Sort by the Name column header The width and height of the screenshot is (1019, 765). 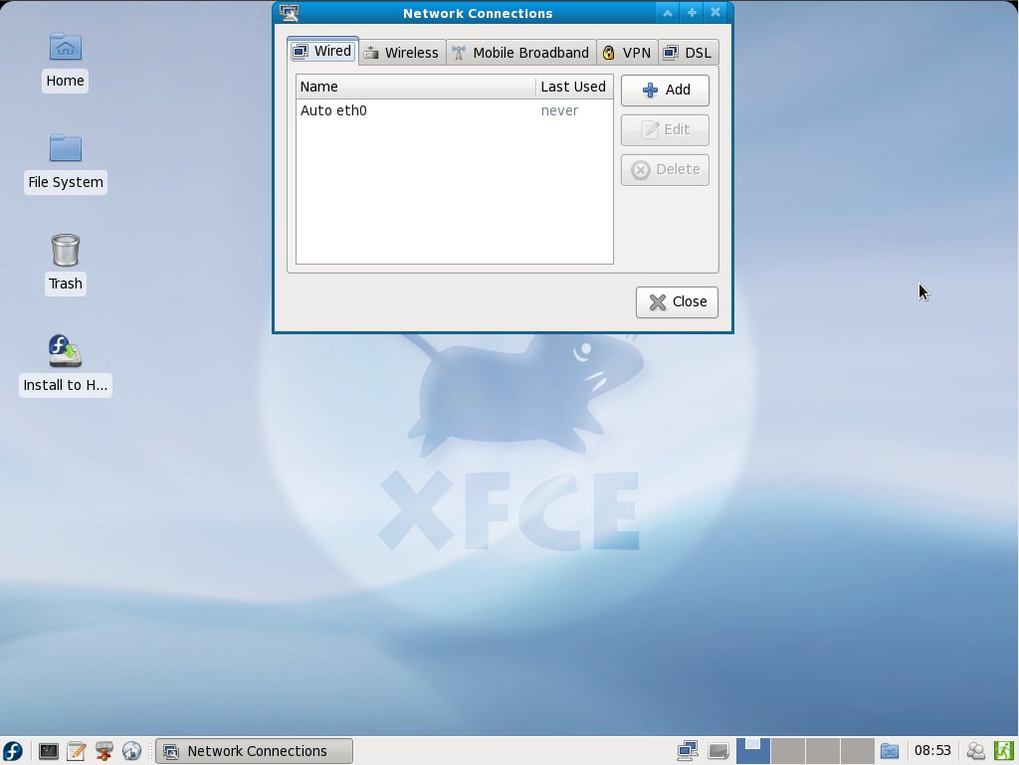coord(416,87)
